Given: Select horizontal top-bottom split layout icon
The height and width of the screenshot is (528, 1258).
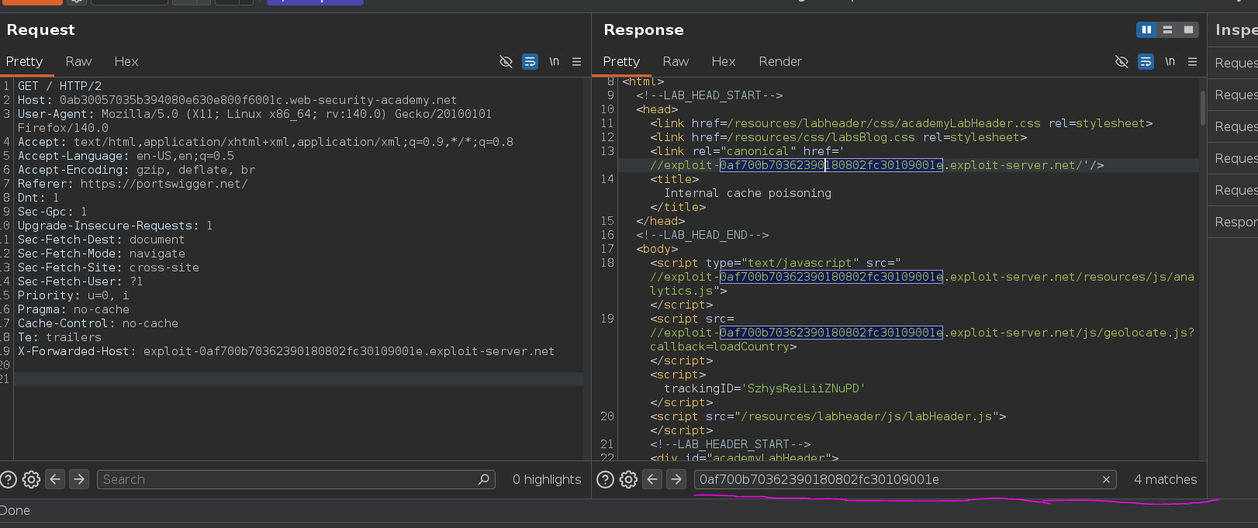Looking at the screenshot, I should pyautogui.click(x=1167, y=29).
